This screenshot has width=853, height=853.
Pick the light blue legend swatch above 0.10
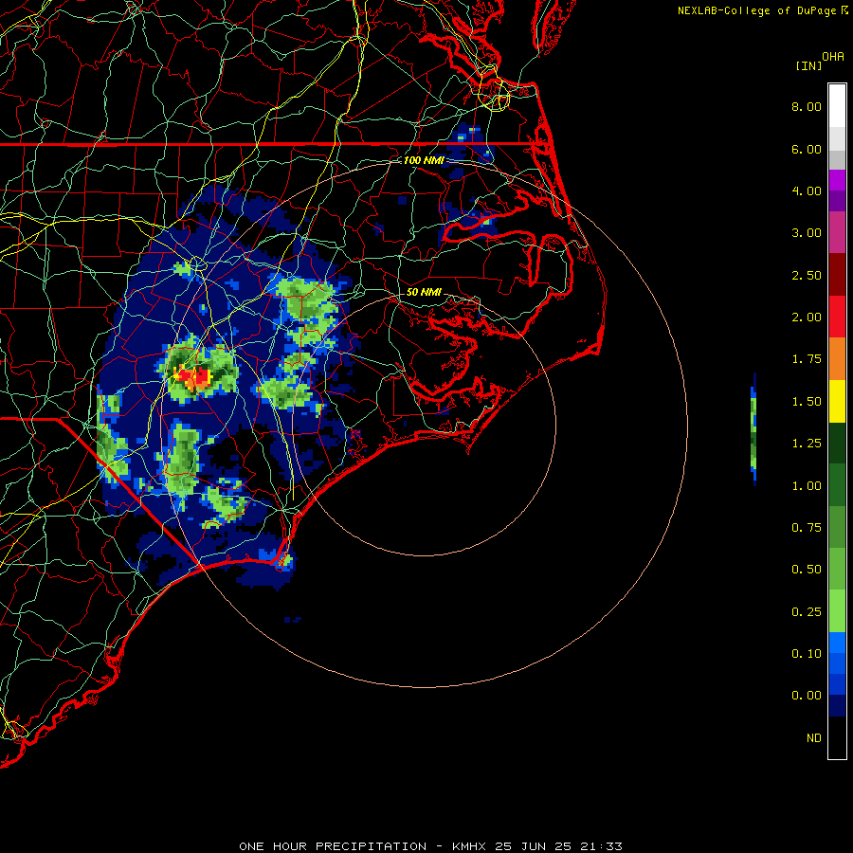coord(837,643)
